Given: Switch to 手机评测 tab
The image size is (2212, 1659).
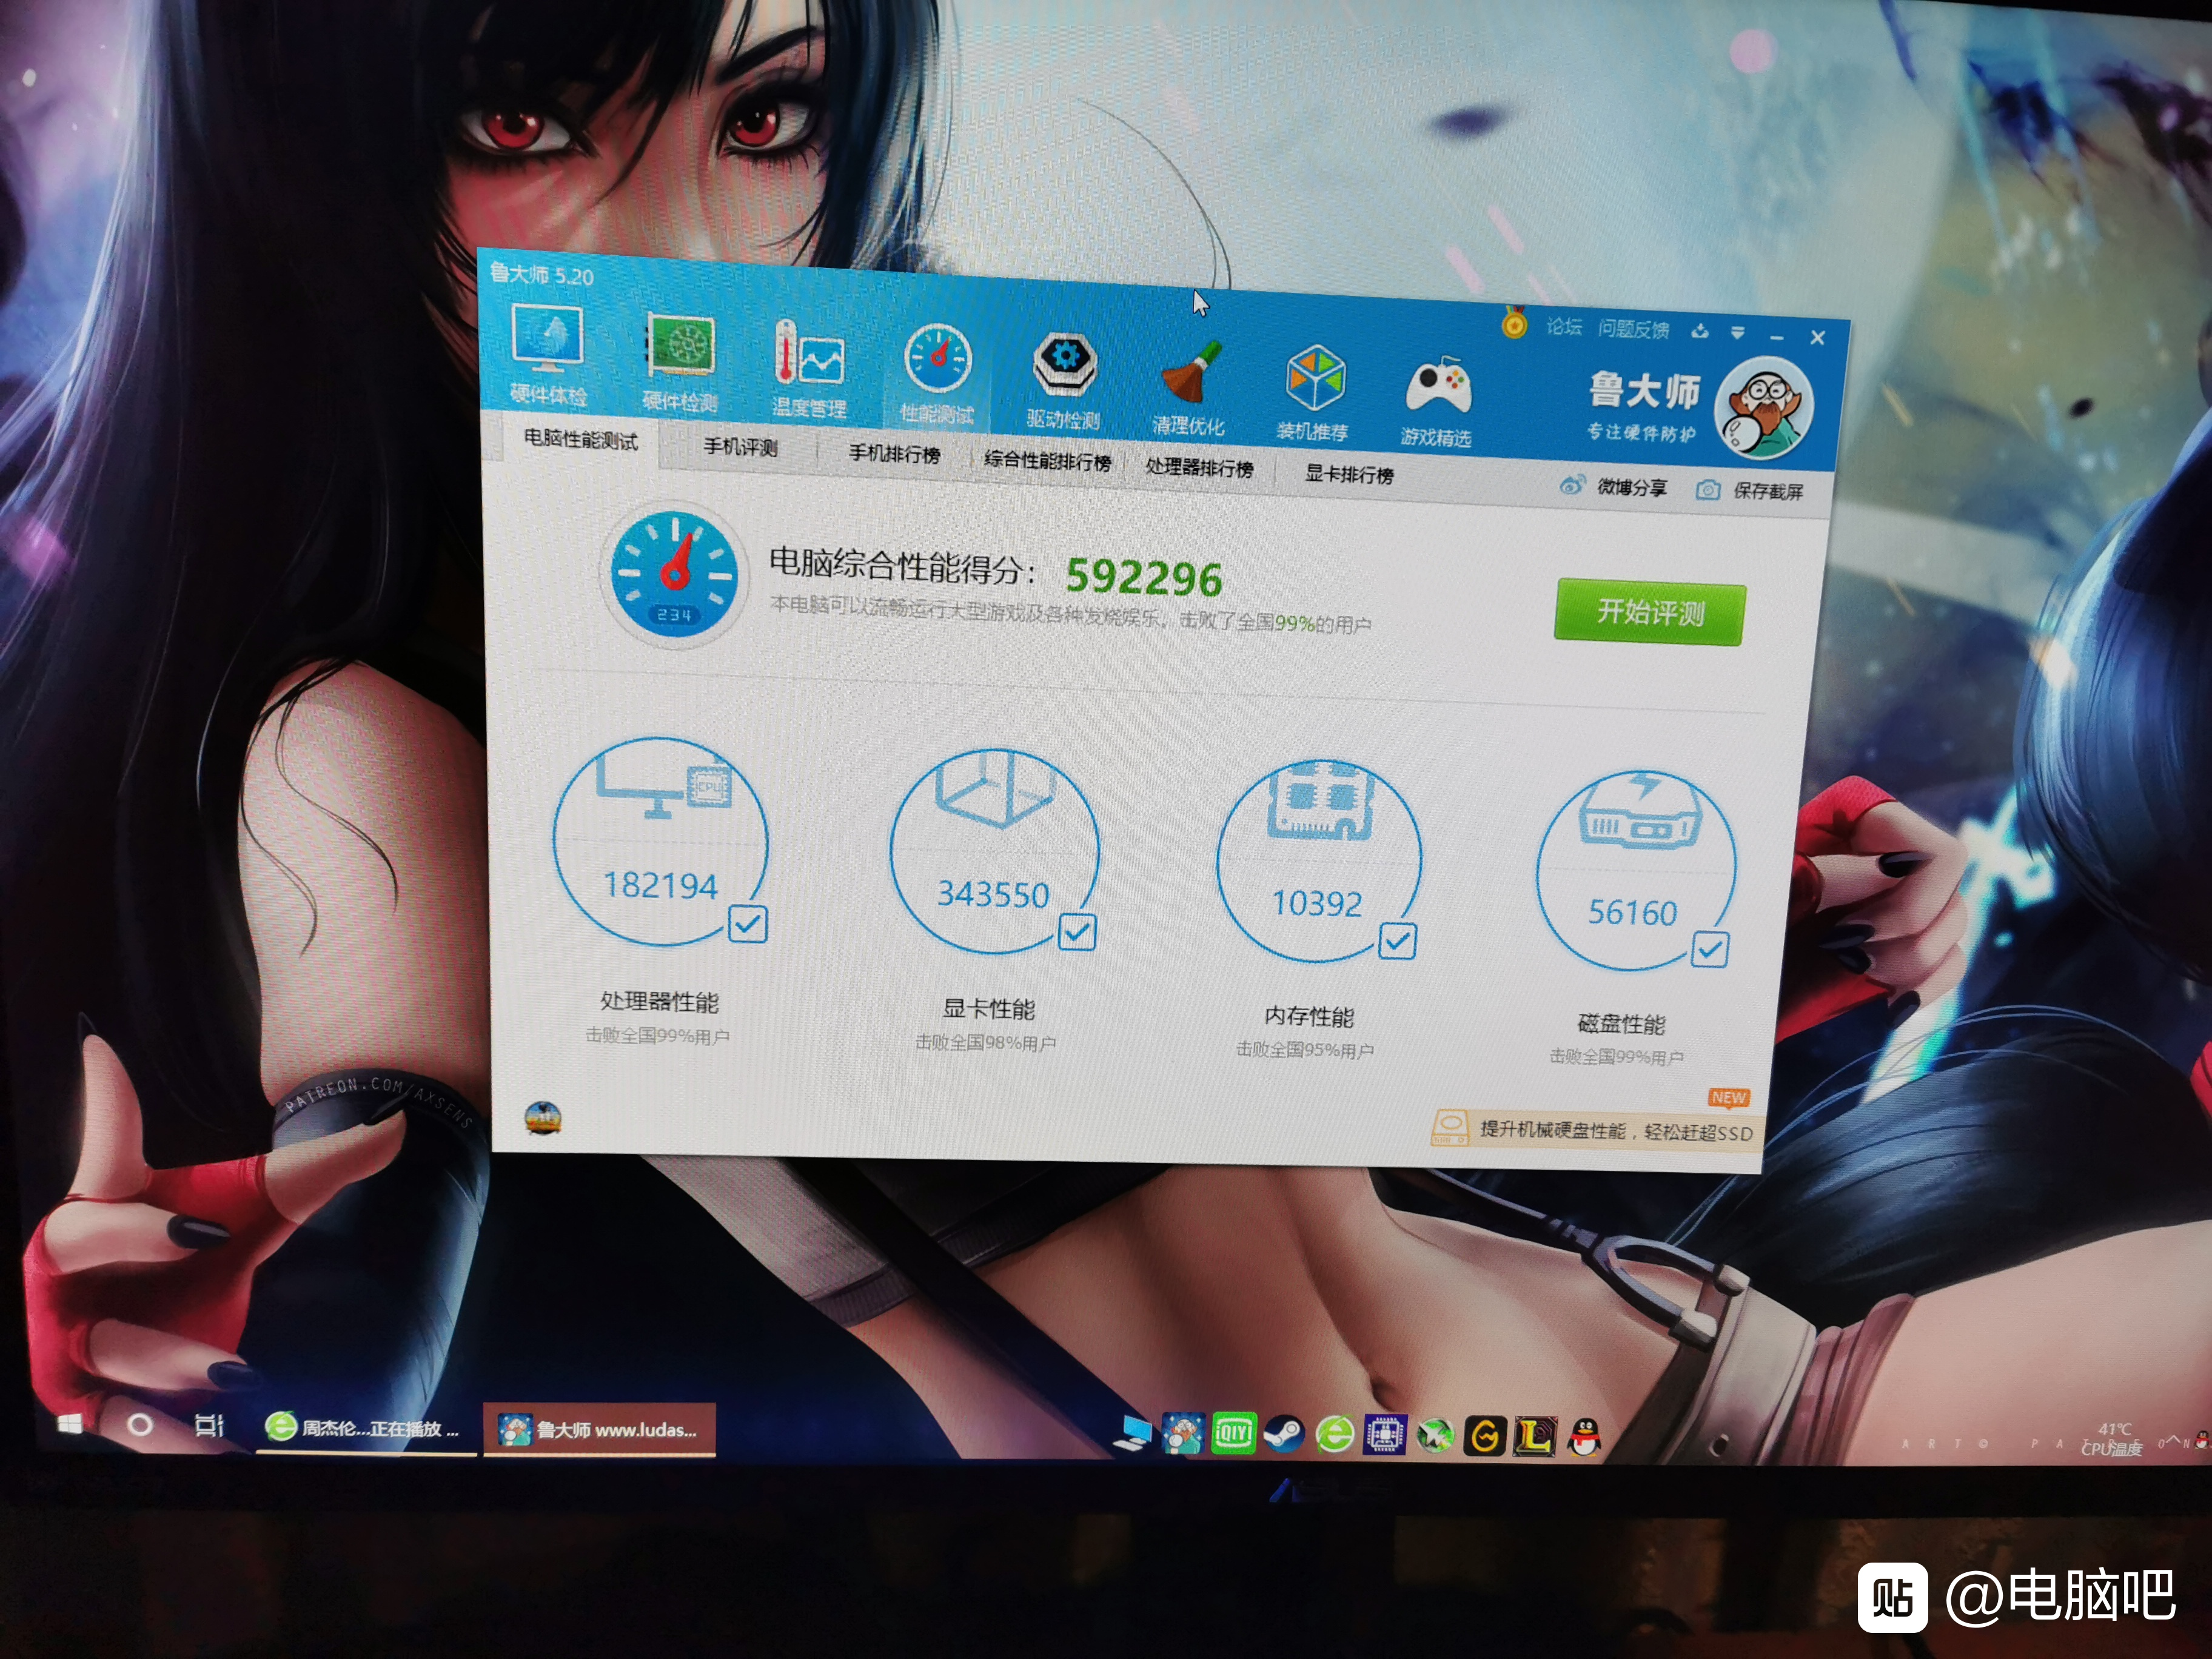Looking at the screenshot, I should (740, 447).
